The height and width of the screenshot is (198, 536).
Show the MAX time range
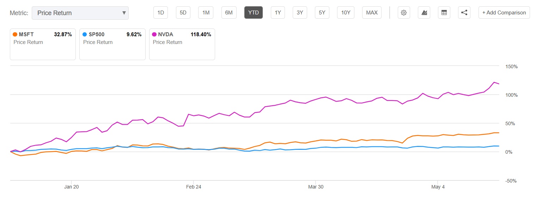(372, 13)
